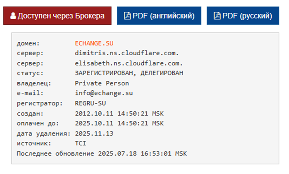Click the дата удаления: field label

(x=44, y=134)
